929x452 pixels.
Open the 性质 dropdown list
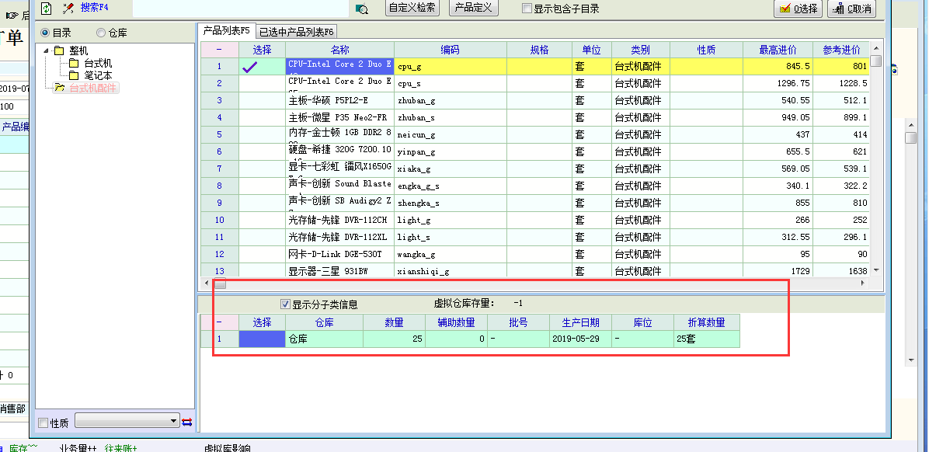click(x=173, y=420)
